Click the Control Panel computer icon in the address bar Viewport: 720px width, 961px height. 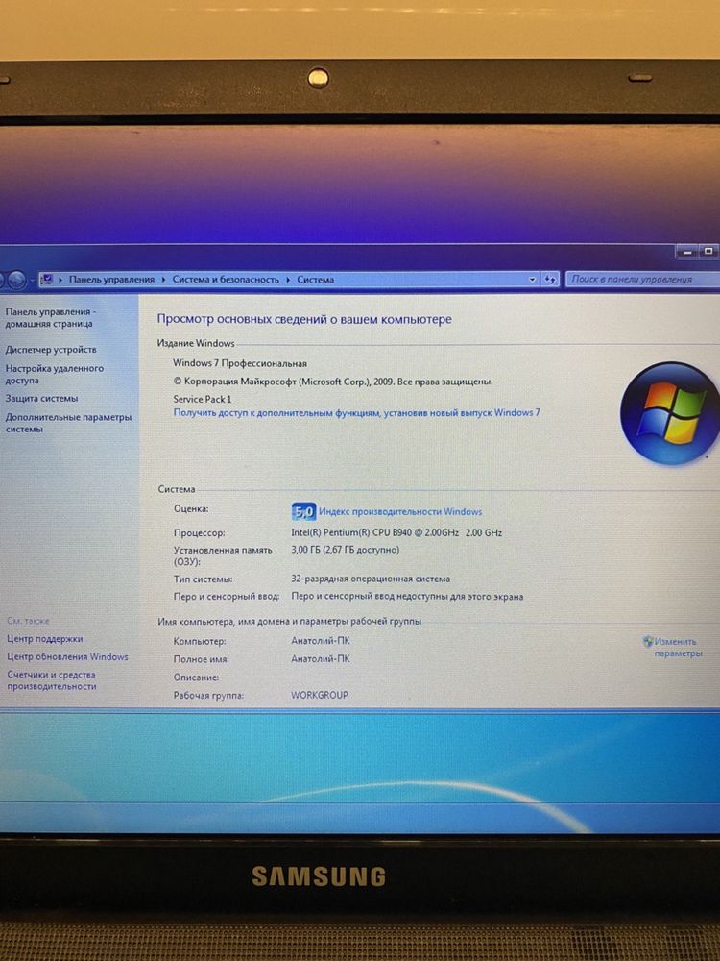pyautogui.click(x=47, y=280)
